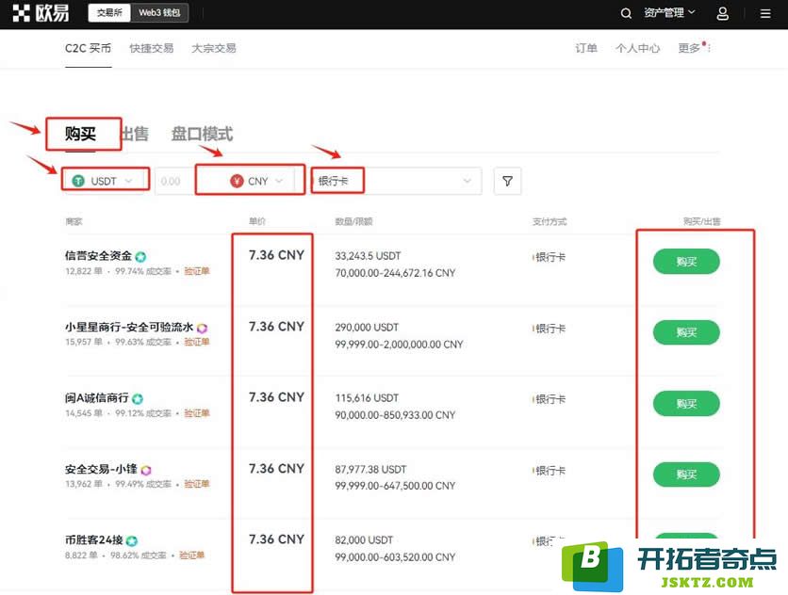
Task: Click the badge beside 小星星商行-安全可验流水
Action: [202, 329]
